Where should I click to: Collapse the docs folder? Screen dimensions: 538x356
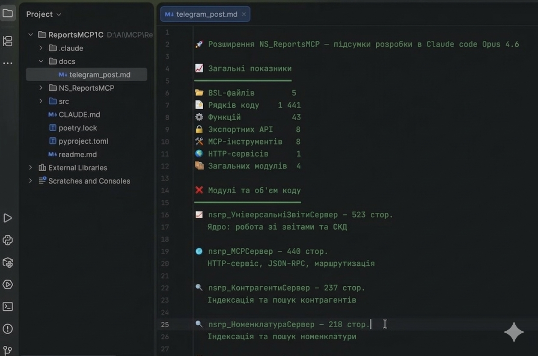(x=41, y=61)
